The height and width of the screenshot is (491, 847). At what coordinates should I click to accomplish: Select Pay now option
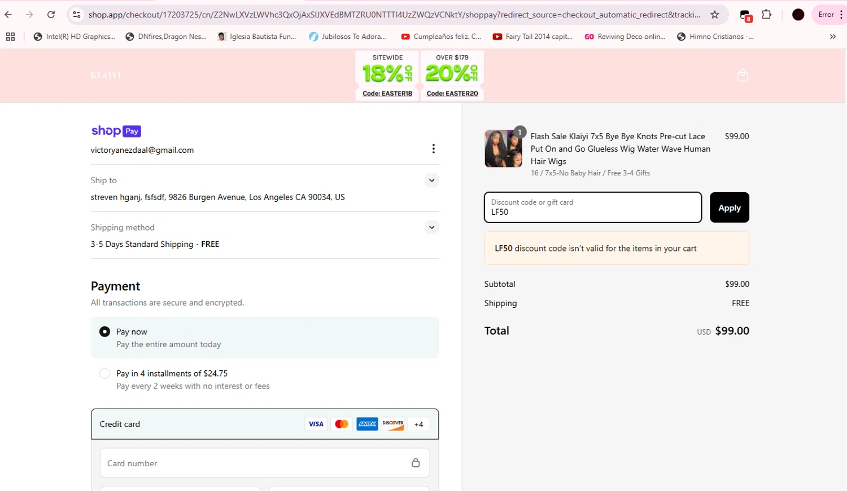coord(264,338)
